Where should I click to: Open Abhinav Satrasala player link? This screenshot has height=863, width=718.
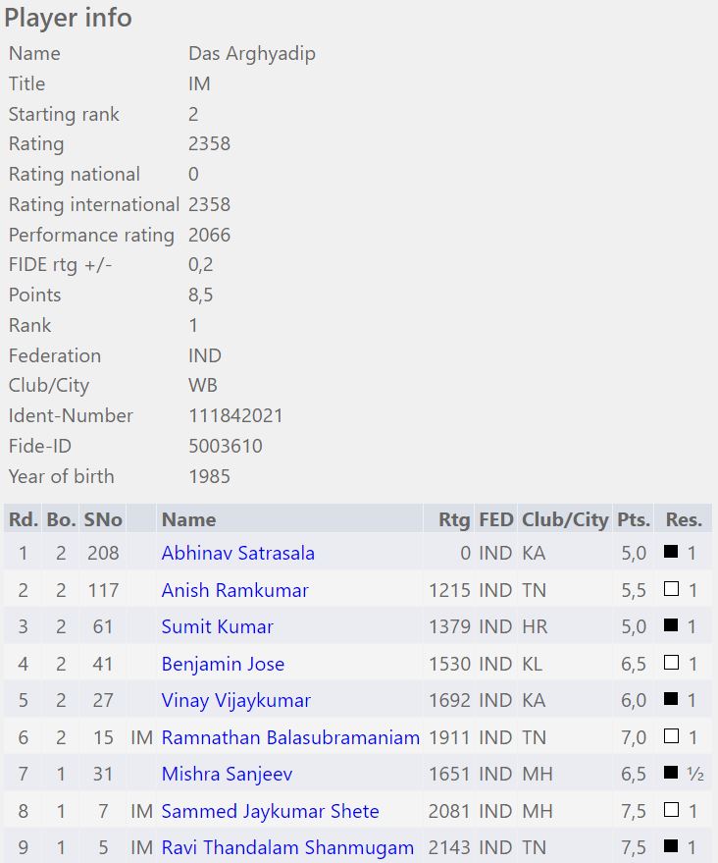(x=237, y=553)
